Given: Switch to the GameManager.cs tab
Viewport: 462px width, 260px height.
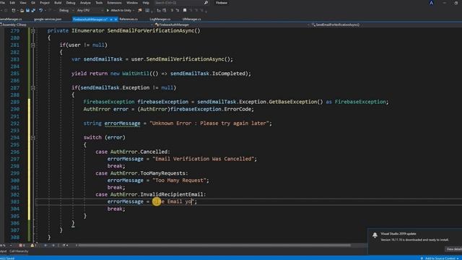Looking at the screenshot, I should click(11, 19).
